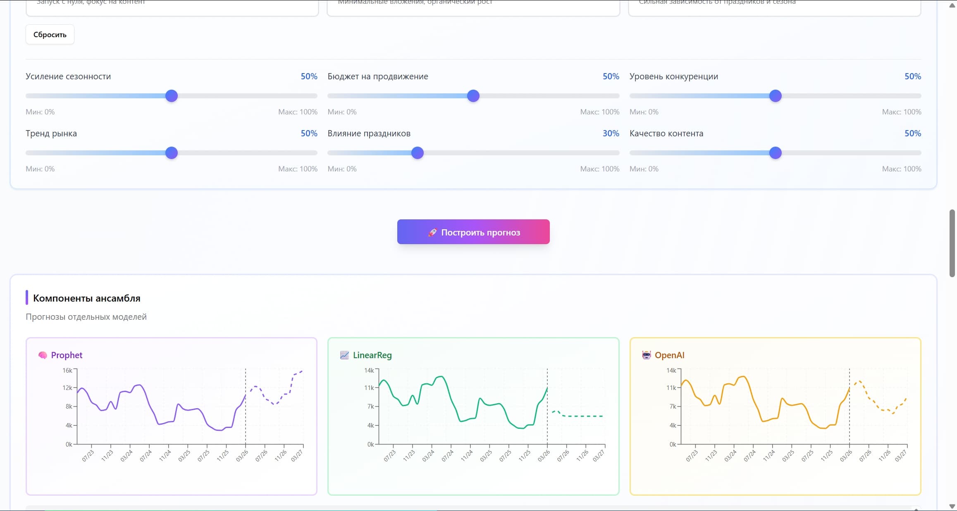Click Влияние праздников slider handle

point(418,153)
